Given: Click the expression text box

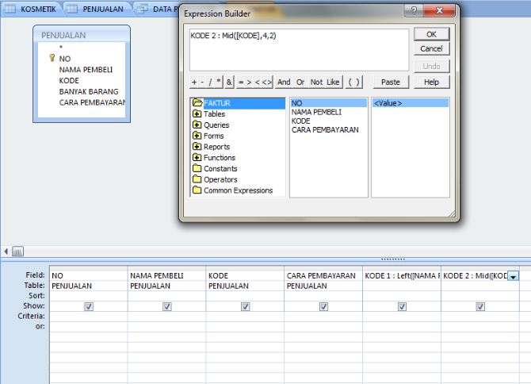Looking at the screenshot, I should point(299,49).
